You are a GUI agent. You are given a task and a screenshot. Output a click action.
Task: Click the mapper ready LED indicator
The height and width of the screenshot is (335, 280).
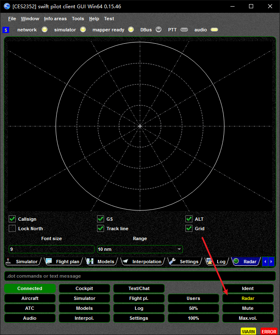coord(131,30)
